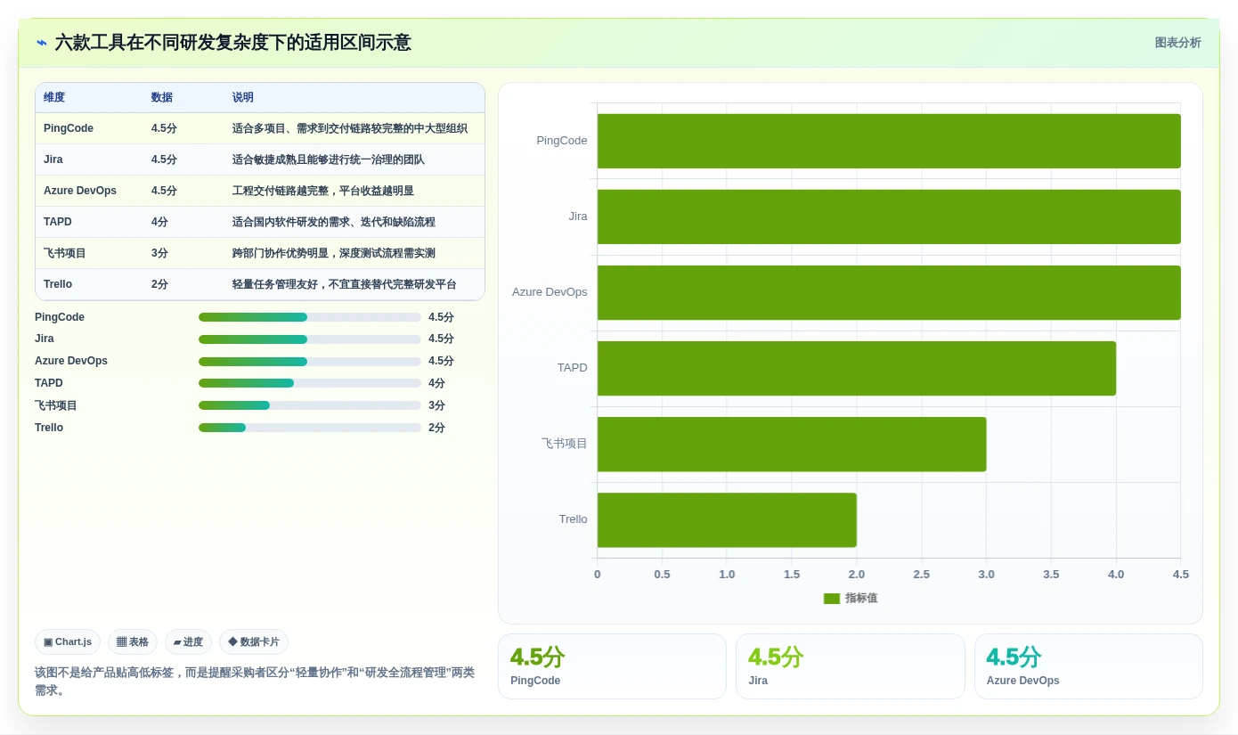The width and height of the screenshot is (1238, 735).
Task: Click the Azure DevOps progress bar
Action: point(310,362)
